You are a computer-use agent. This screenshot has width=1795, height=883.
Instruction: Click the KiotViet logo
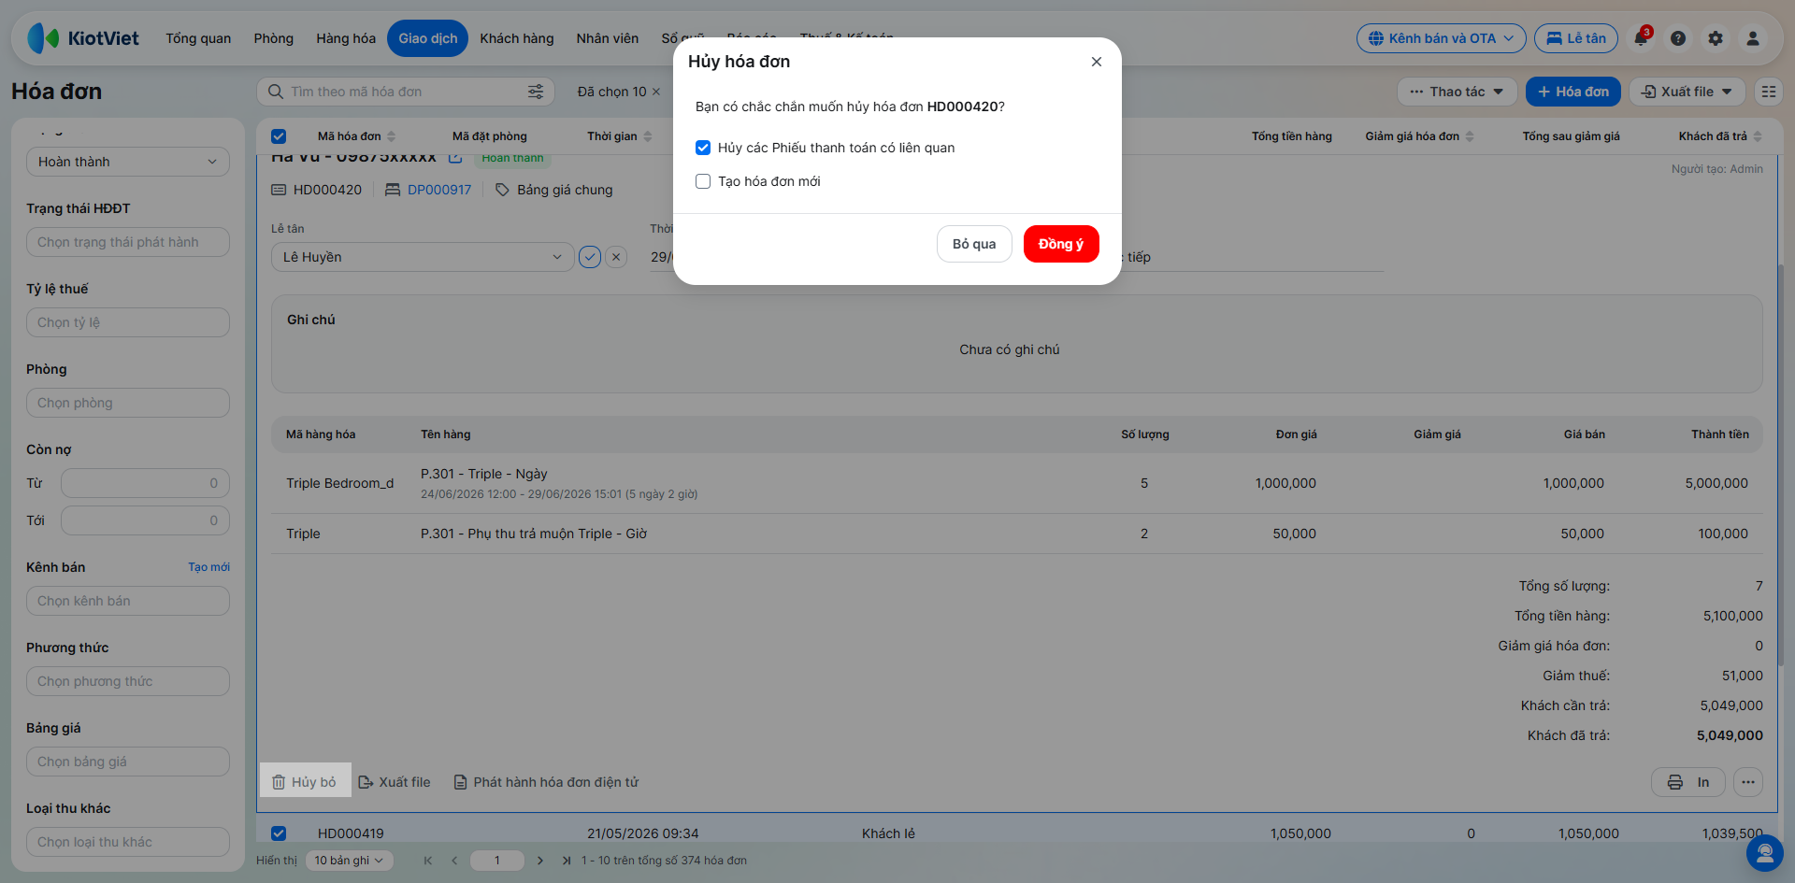tap(83, 38)
